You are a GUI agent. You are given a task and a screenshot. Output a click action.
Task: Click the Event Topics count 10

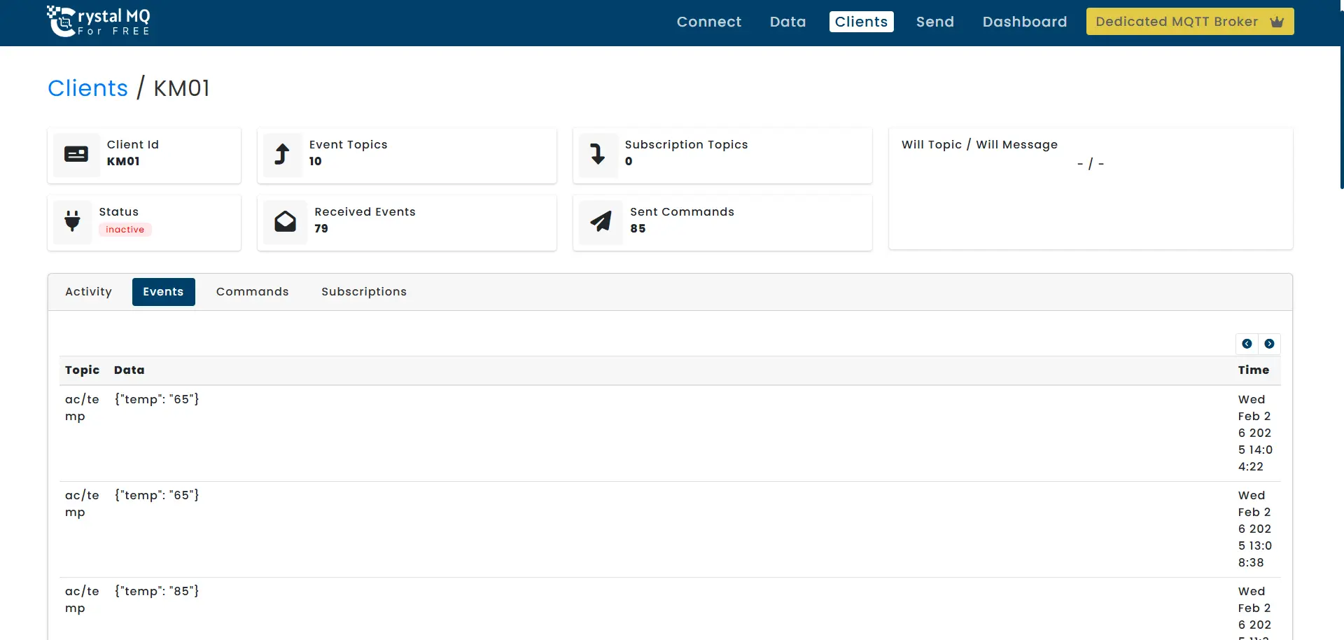(x=316, y=162)
